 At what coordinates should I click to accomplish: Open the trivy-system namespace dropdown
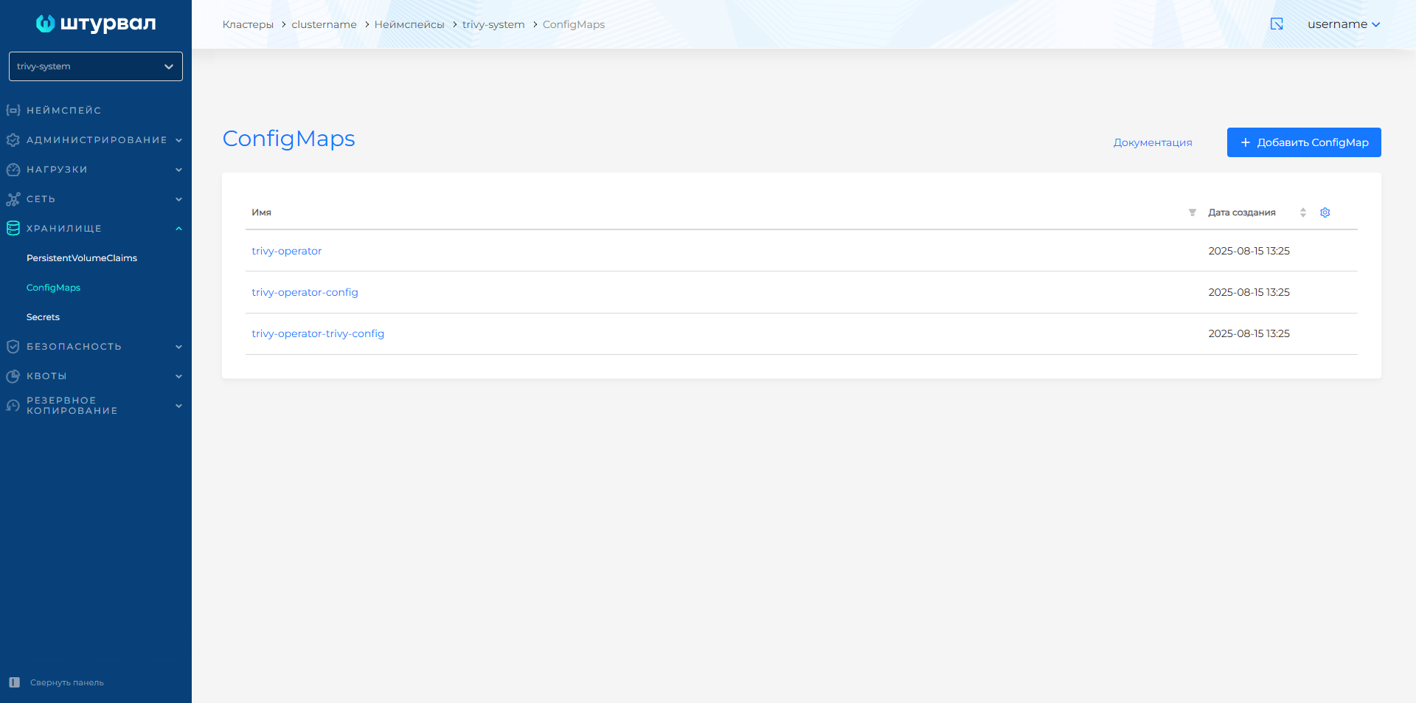coord(96,66)
